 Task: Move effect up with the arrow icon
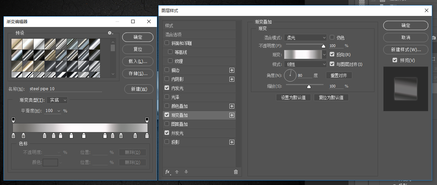pyautogui.click(x=177, y=172)
